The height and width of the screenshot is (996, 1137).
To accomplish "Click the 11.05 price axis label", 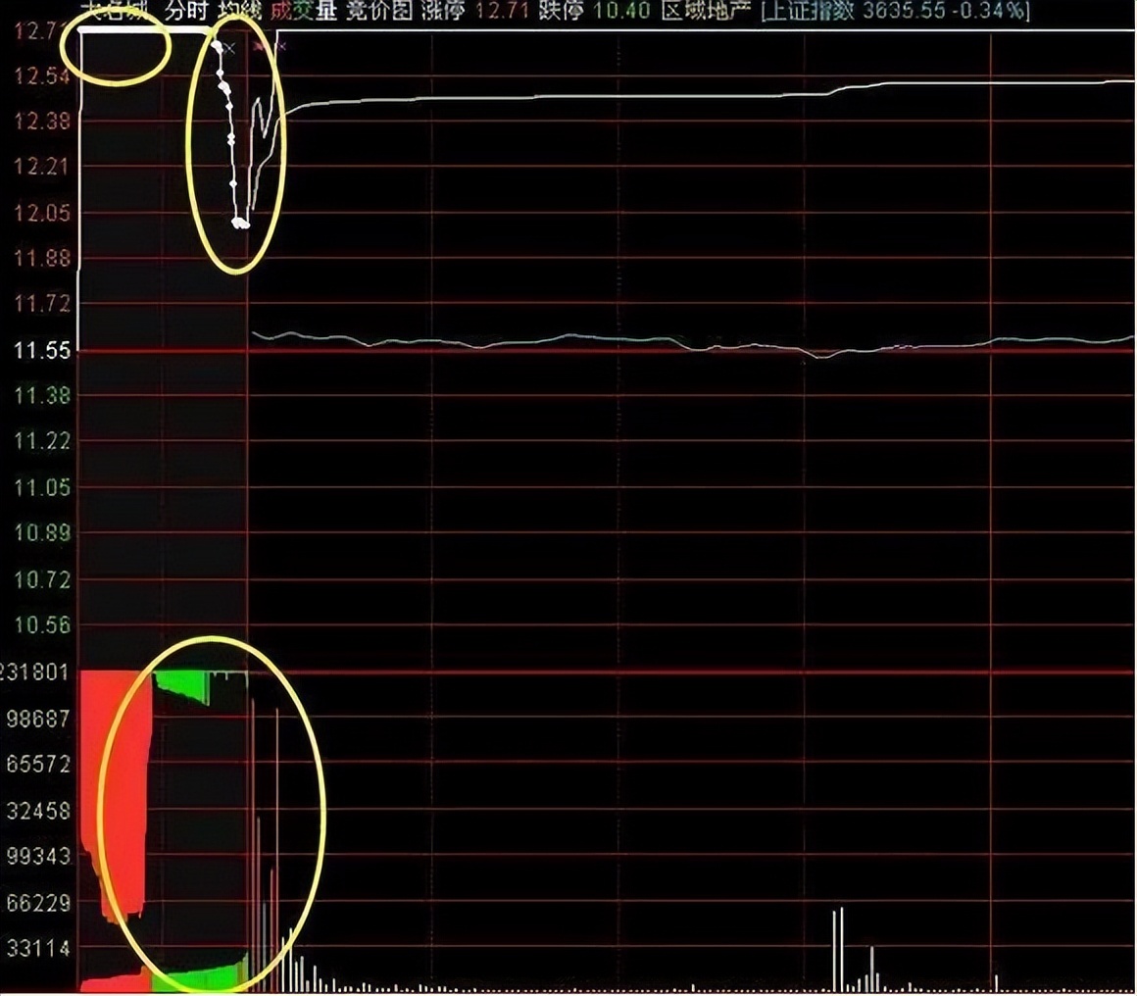I will pos(43,487).
